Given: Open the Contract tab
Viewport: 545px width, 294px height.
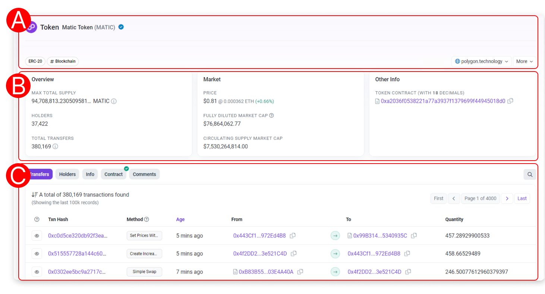Looking at the screenshot, I should (x=113, y=174).
